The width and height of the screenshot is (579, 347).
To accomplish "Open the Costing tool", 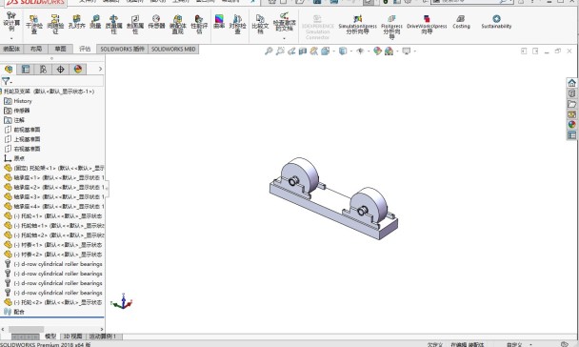I will (461, 22).
